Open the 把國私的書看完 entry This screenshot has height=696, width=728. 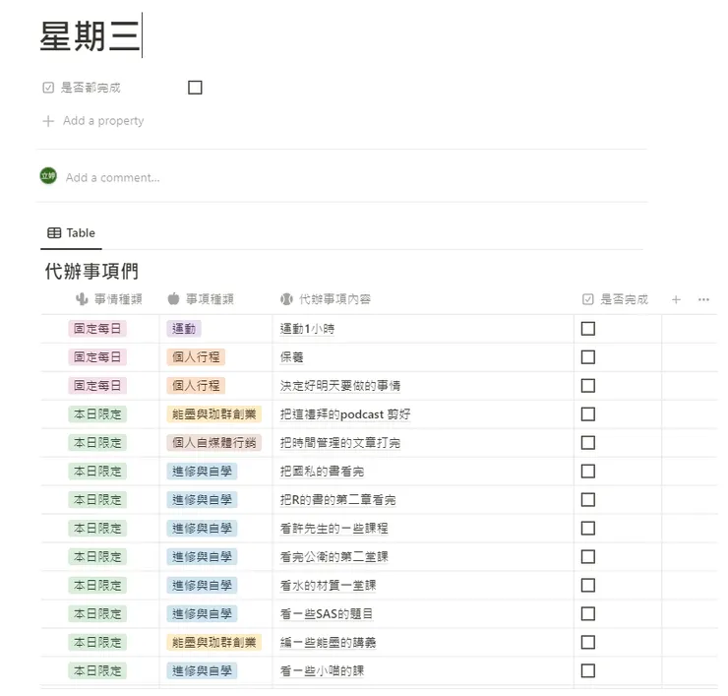[x=322, y=472]
